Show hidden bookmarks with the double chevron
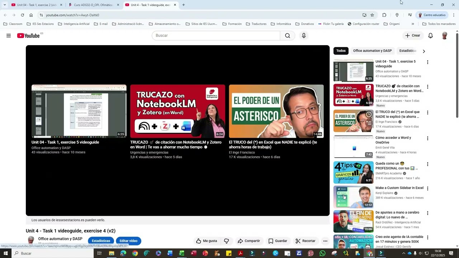The height and width of the screenshot is (258, 459). 413,24
